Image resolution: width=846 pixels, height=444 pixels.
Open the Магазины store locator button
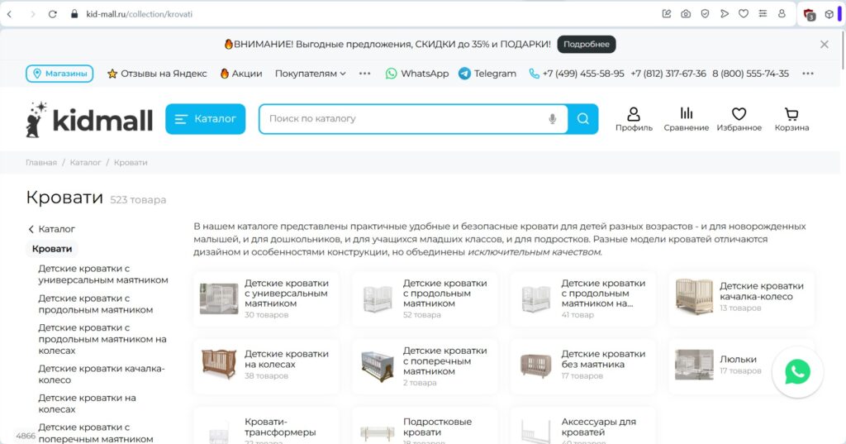tap(59, 74)
